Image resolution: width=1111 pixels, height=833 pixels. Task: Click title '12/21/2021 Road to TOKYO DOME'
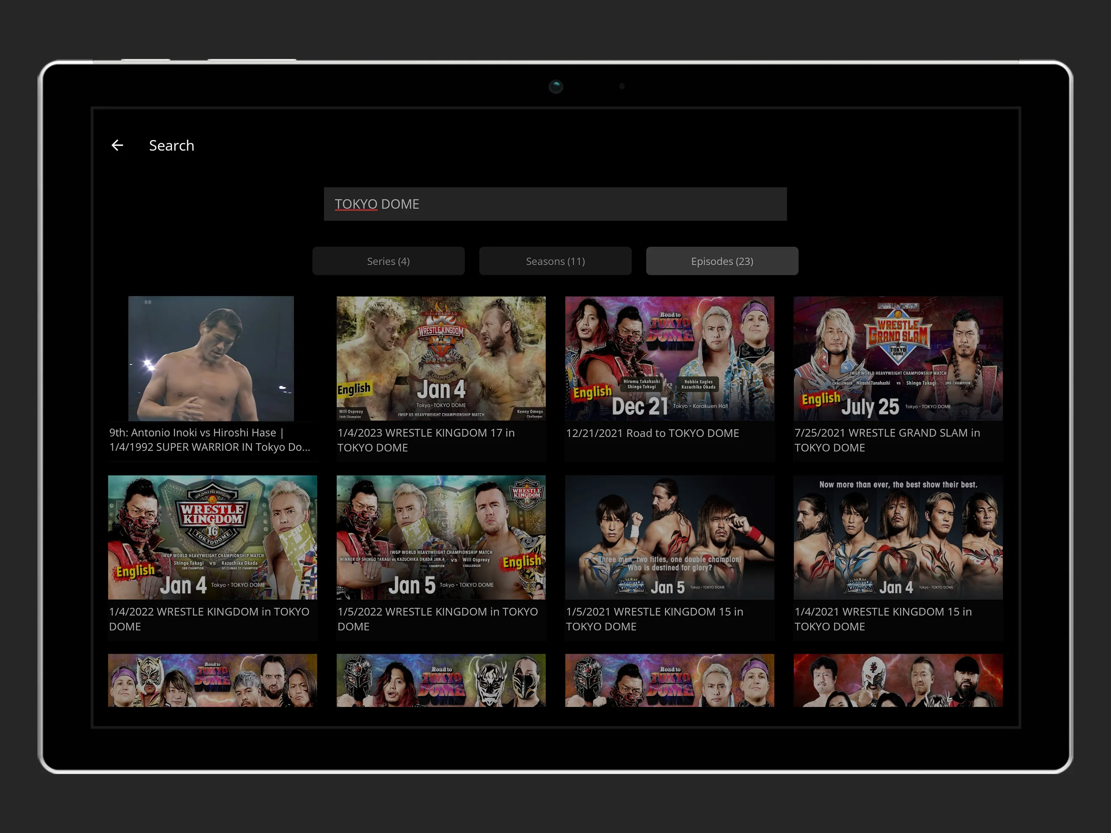click(x=652, y=433)
